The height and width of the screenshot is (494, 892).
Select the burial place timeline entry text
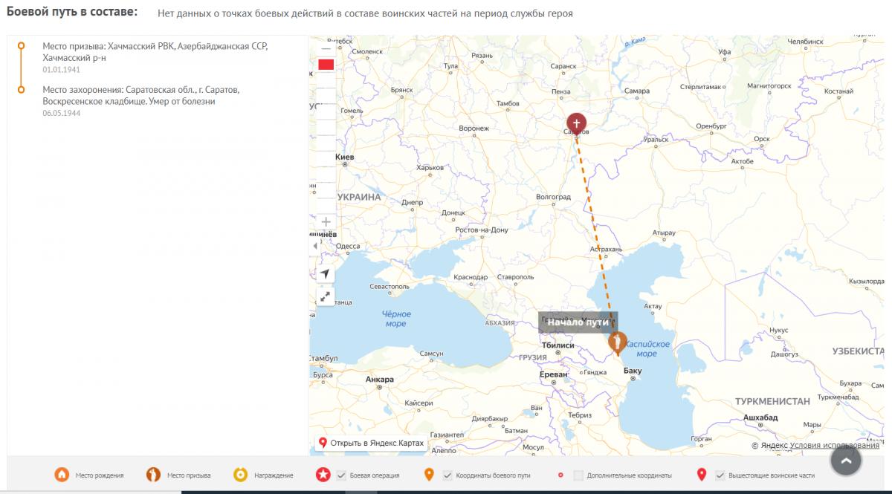pos(140,95)
